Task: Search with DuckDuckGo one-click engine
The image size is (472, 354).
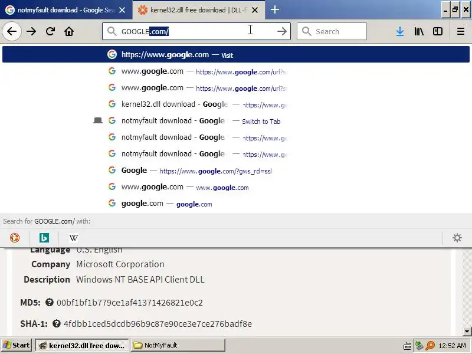Action: (14, 238)
